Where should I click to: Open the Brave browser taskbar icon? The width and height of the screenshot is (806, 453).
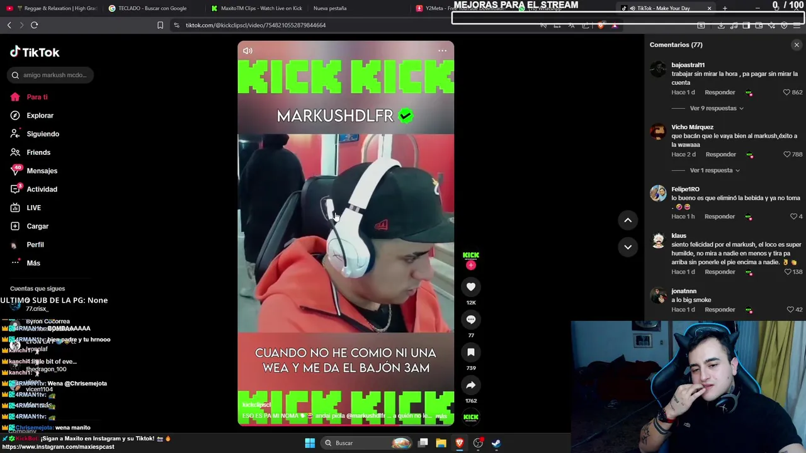click(x=459, y=443)
